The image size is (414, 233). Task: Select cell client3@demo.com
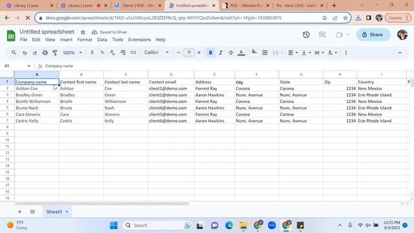[171, 102]
